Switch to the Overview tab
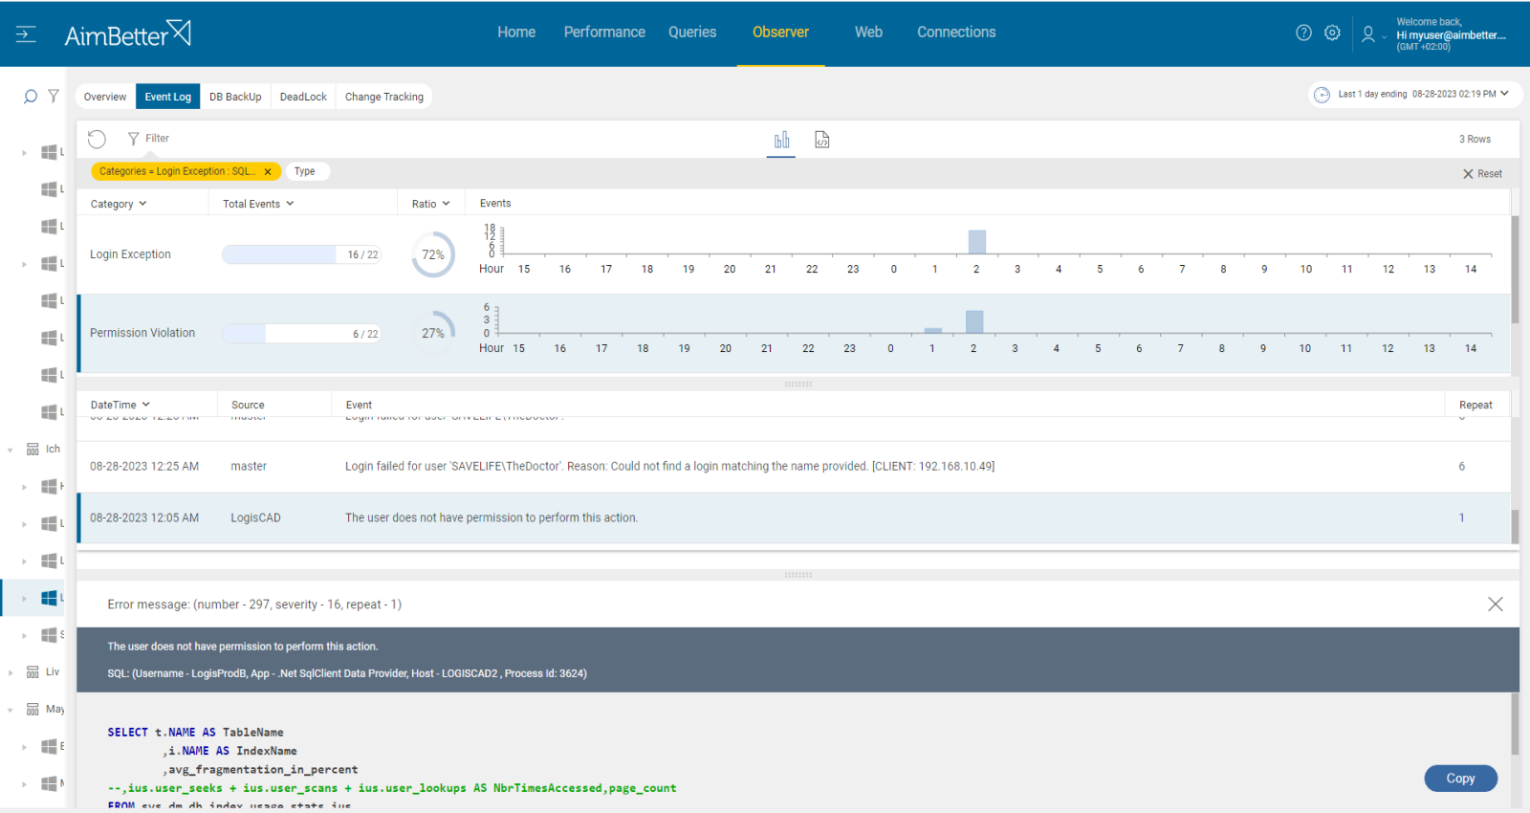Image resolution: width=1530 pixels, height=813 pixels. tap(105, 97)
